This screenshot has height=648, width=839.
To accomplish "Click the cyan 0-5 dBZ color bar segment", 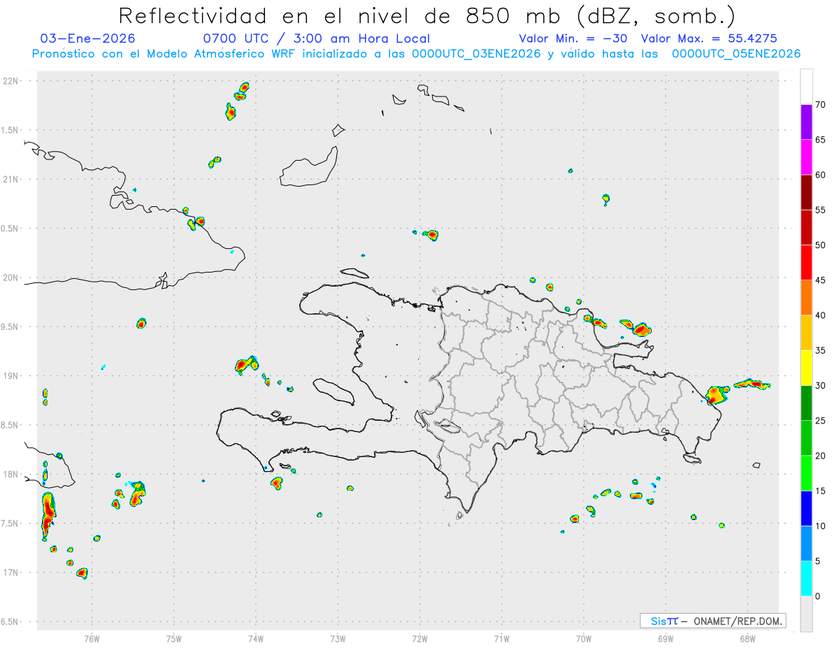I will 806,578.
